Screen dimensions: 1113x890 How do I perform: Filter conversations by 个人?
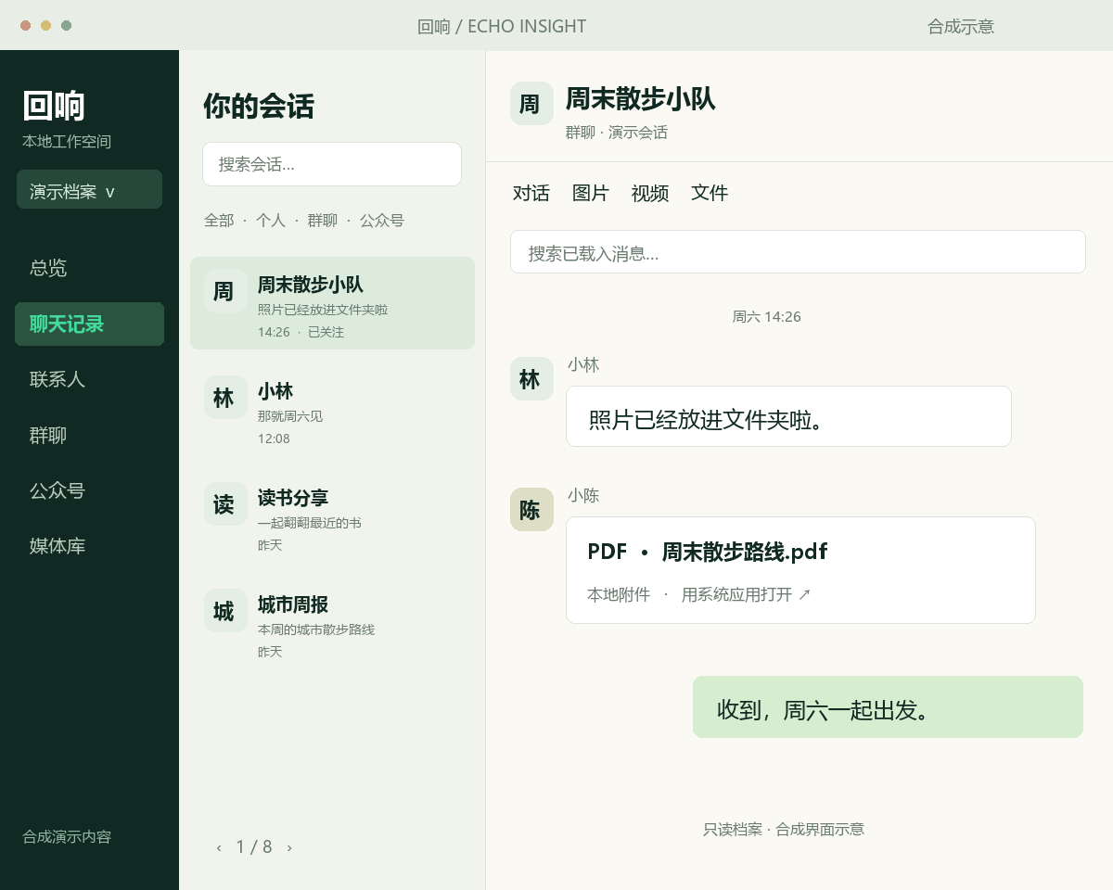click(271, 221)
